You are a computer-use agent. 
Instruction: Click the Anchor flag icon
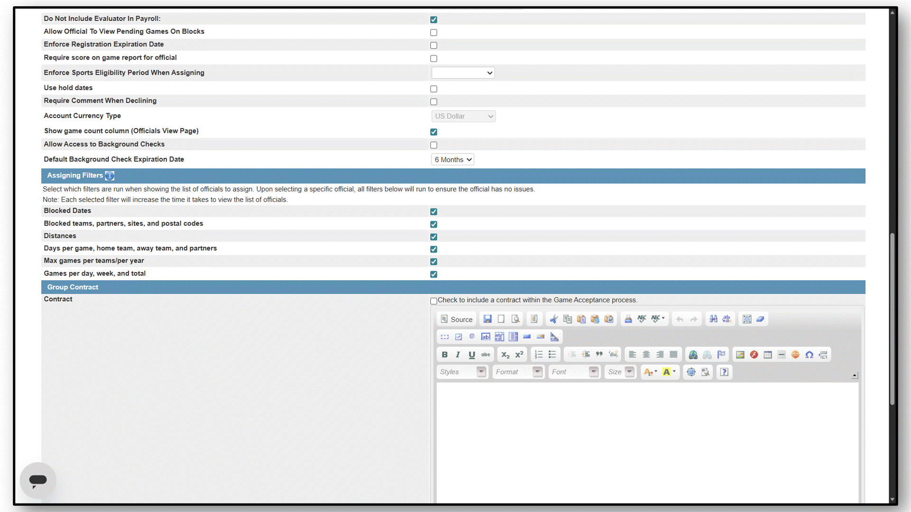coord(721,355)
